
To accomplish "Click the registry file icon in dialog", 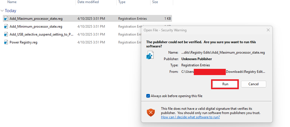I will coord(150,55).
